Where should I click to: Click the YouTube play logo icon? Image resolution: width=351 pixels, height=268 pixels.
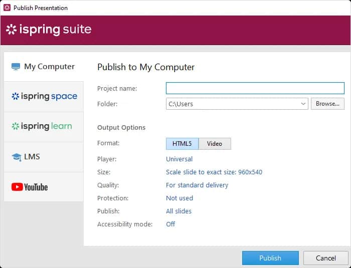[x=17, y=187]
